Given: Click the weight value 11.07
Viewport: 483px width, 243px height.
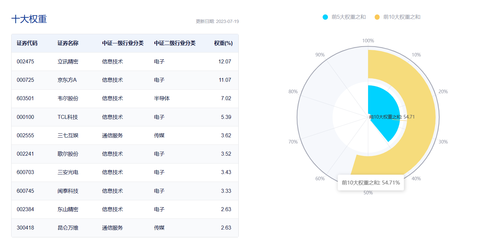Looking at the screenshot, I should point(225,80).
